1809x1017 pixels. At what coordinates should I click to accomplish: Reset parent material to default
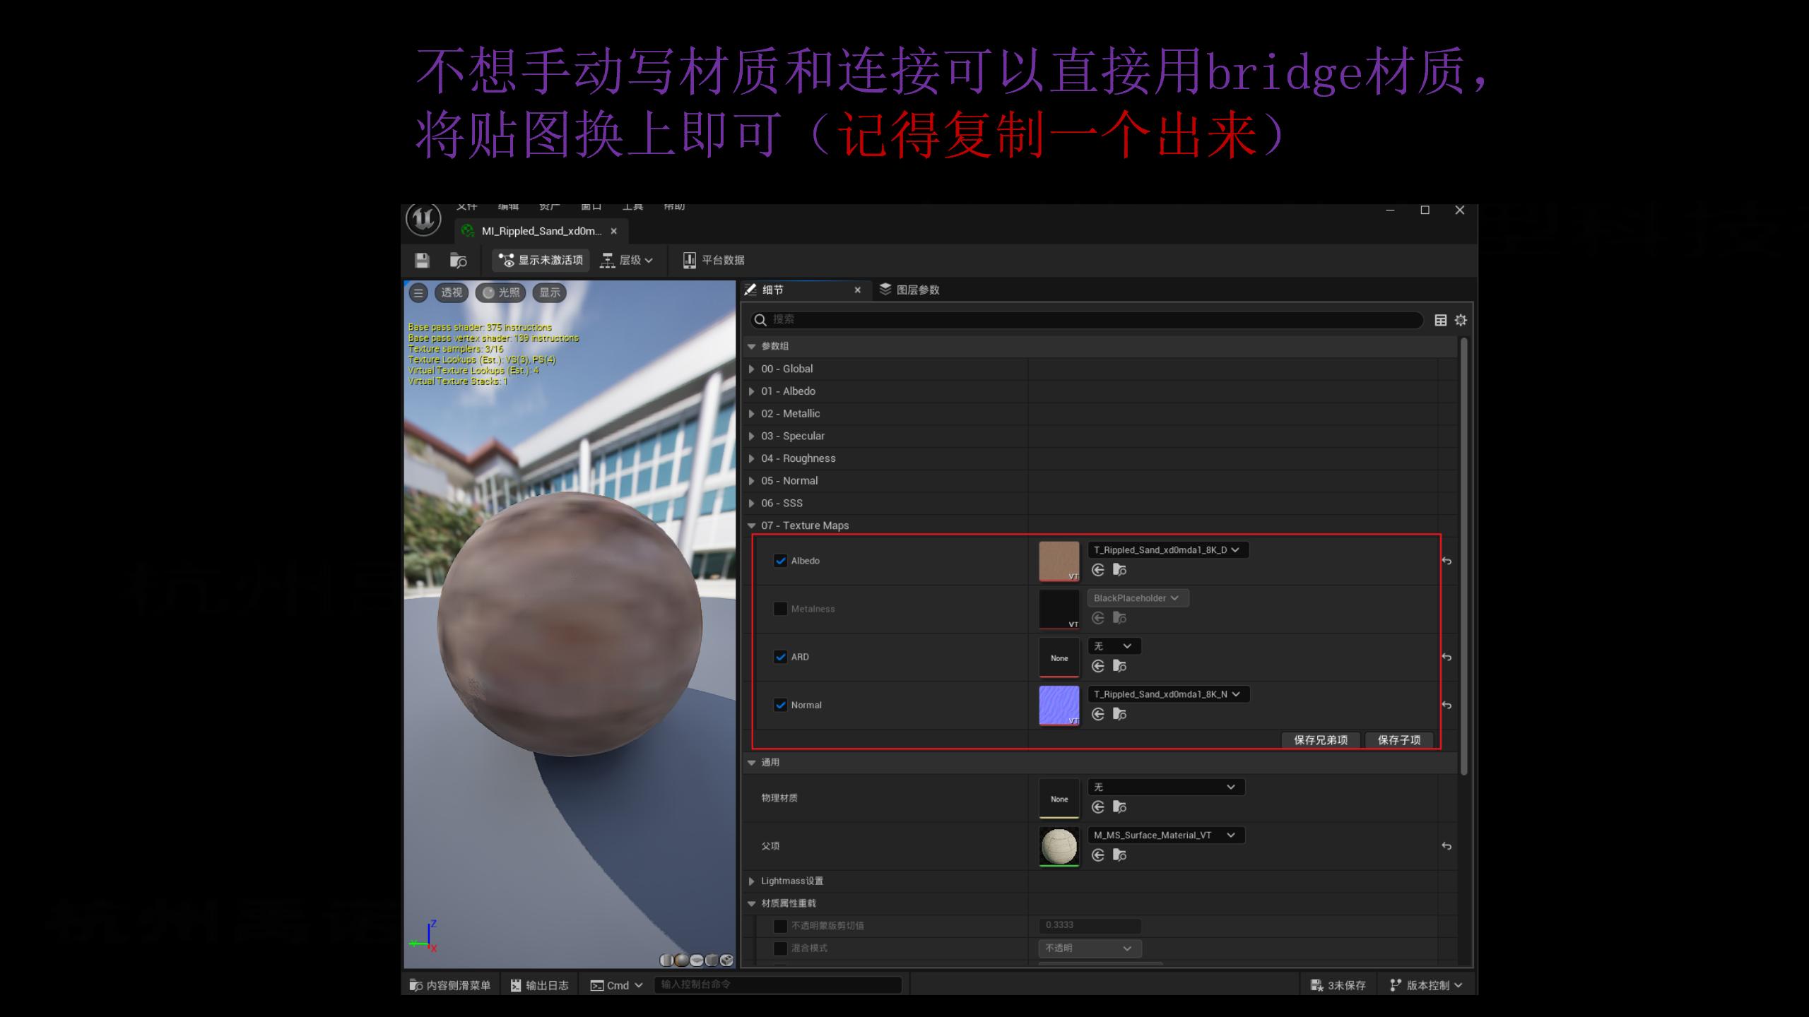pos(1446,846)
